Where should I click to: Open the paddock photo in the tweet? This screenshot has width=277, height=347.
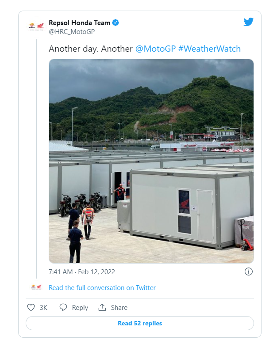151,161
